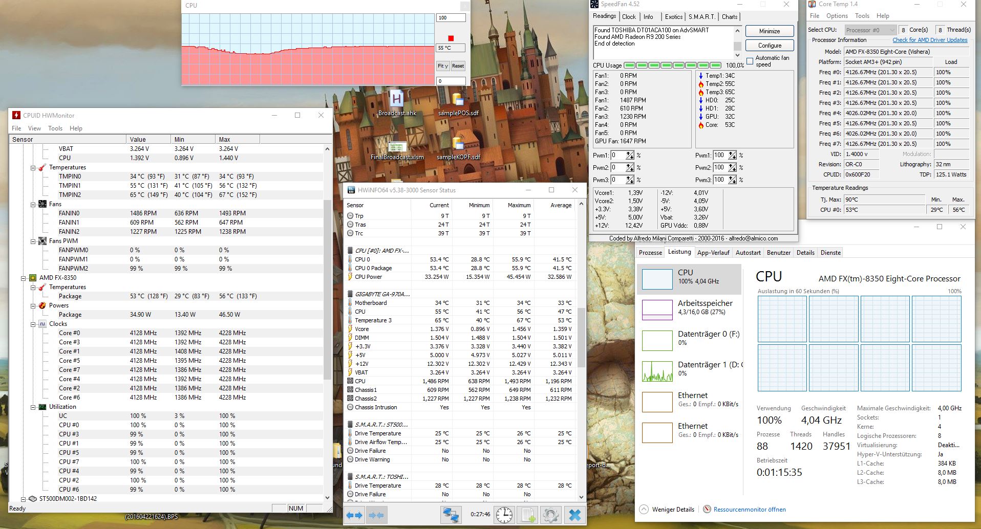Click the fan icon next to Fans in HWMonitor

click(42, 204)
